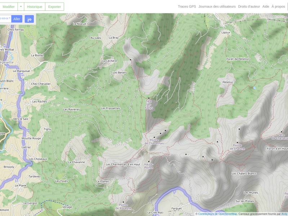Click the Pointe de Chalune peak marker
288x216 pixels.
point(237,143)
